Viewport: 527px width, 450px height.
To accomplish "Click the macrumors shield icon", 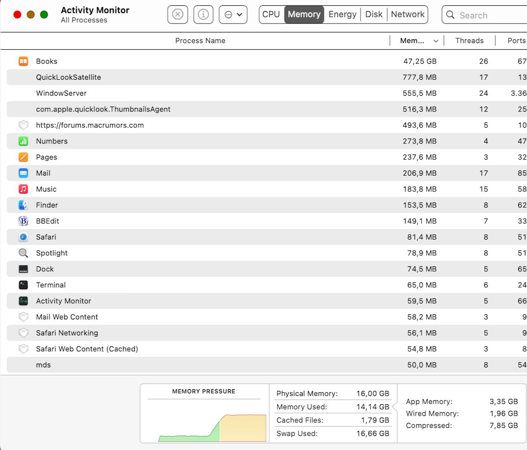I will point(23,125).
